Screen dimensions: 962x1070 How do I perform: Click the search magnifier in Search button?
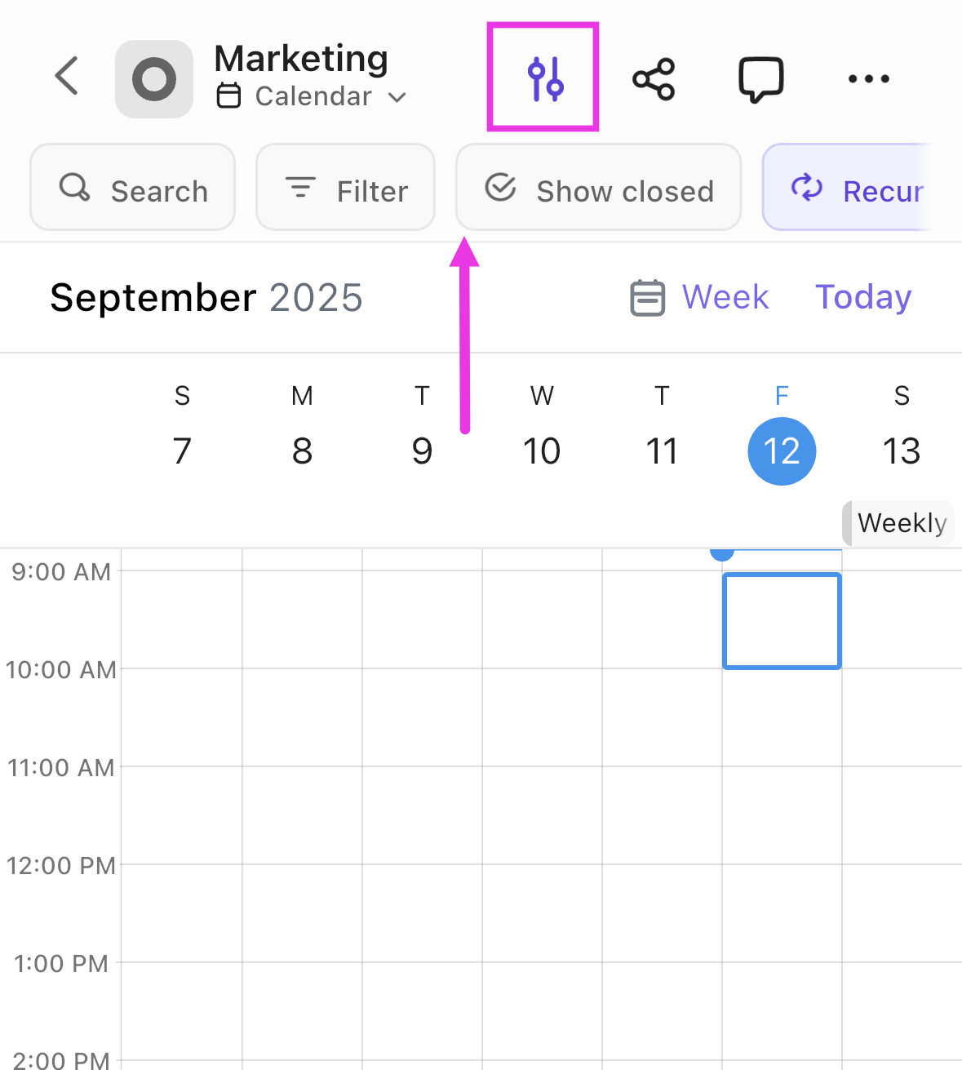point(74,188)
